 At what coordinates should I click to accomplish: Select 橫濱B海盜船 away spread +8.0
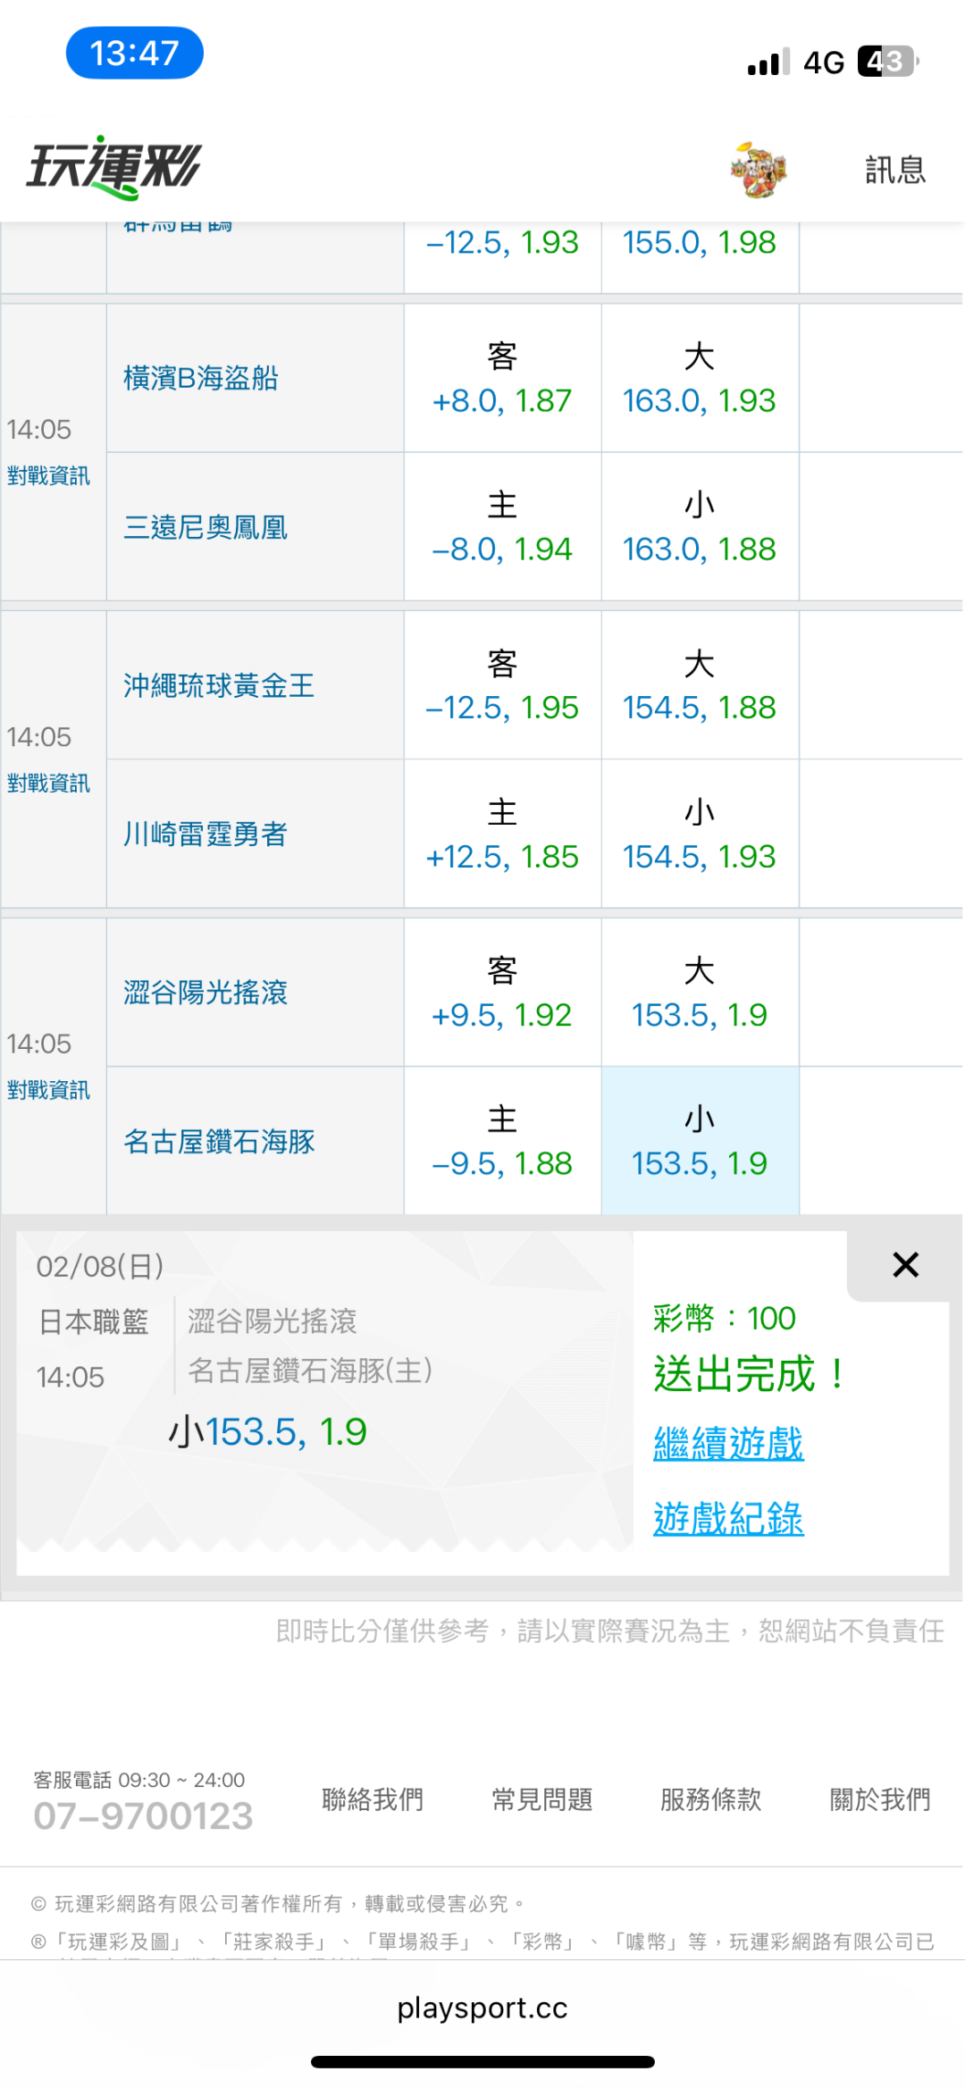point(502,379)
